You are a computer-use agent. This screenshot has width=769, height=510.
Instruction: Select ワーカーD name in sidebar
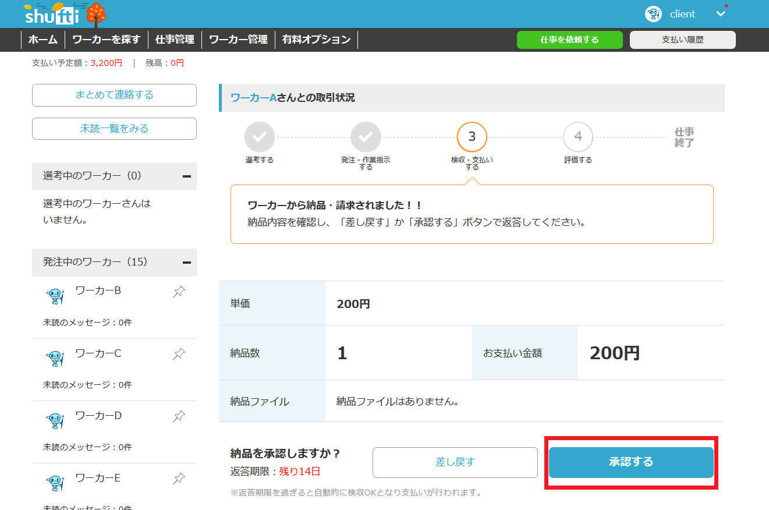(98, 415)
